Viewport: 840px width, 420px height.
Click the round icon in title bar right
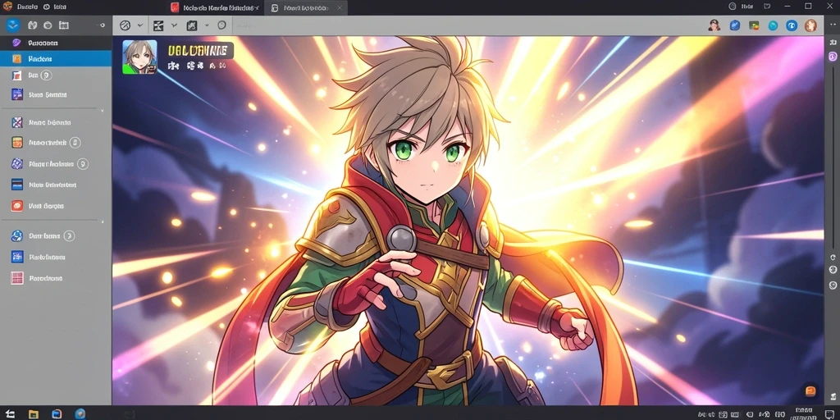(733, 7)
